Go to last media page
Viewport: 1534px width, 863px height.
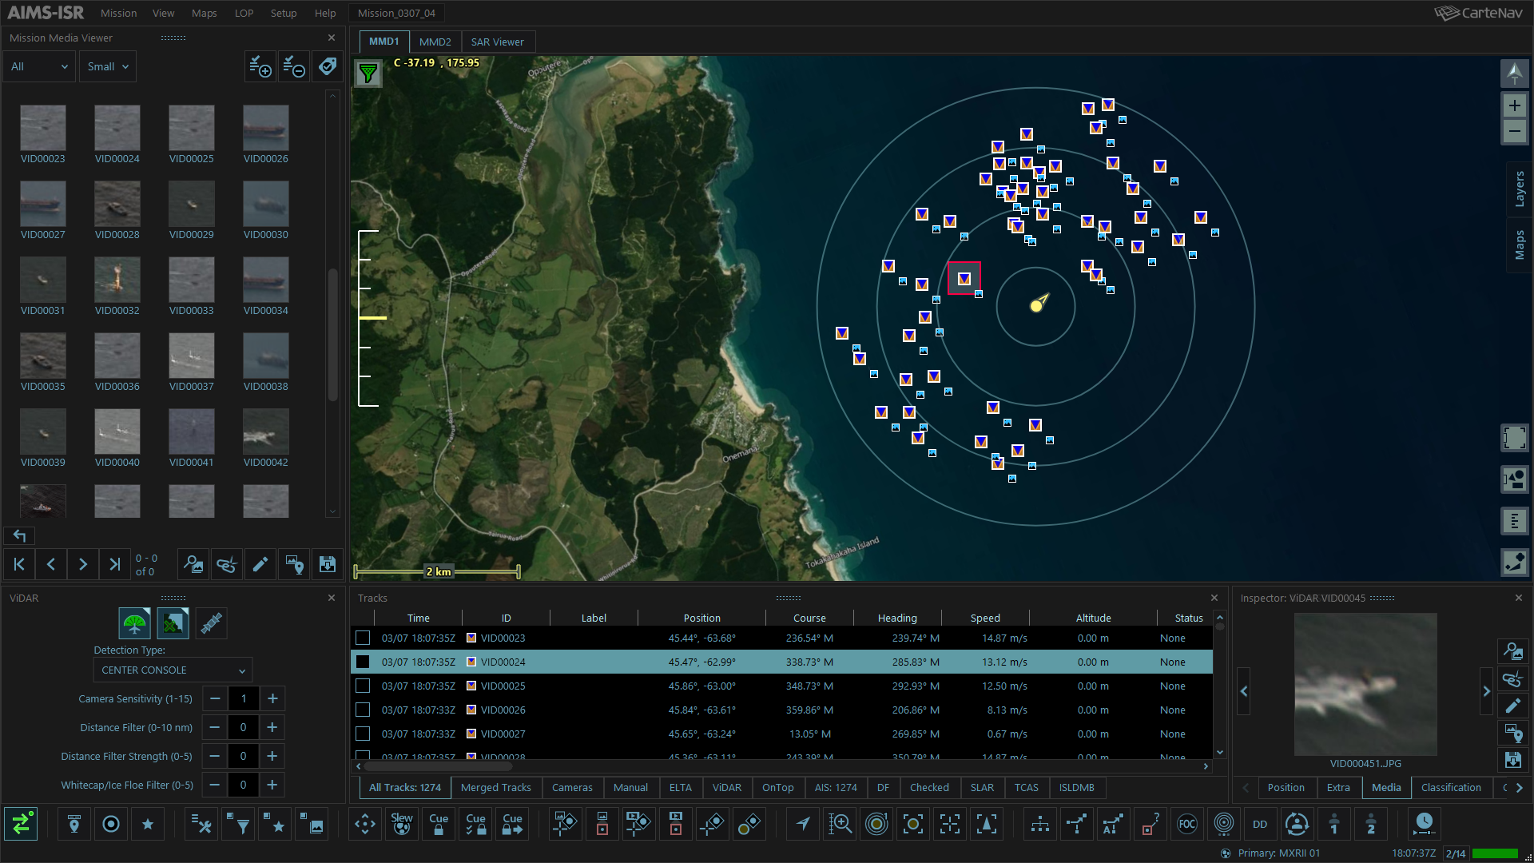tap(115, 564)
